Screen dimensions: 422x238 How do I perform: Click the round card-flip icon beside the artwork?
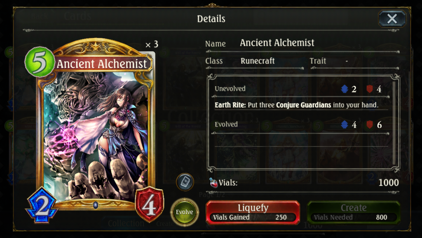[x=185, y=182]
